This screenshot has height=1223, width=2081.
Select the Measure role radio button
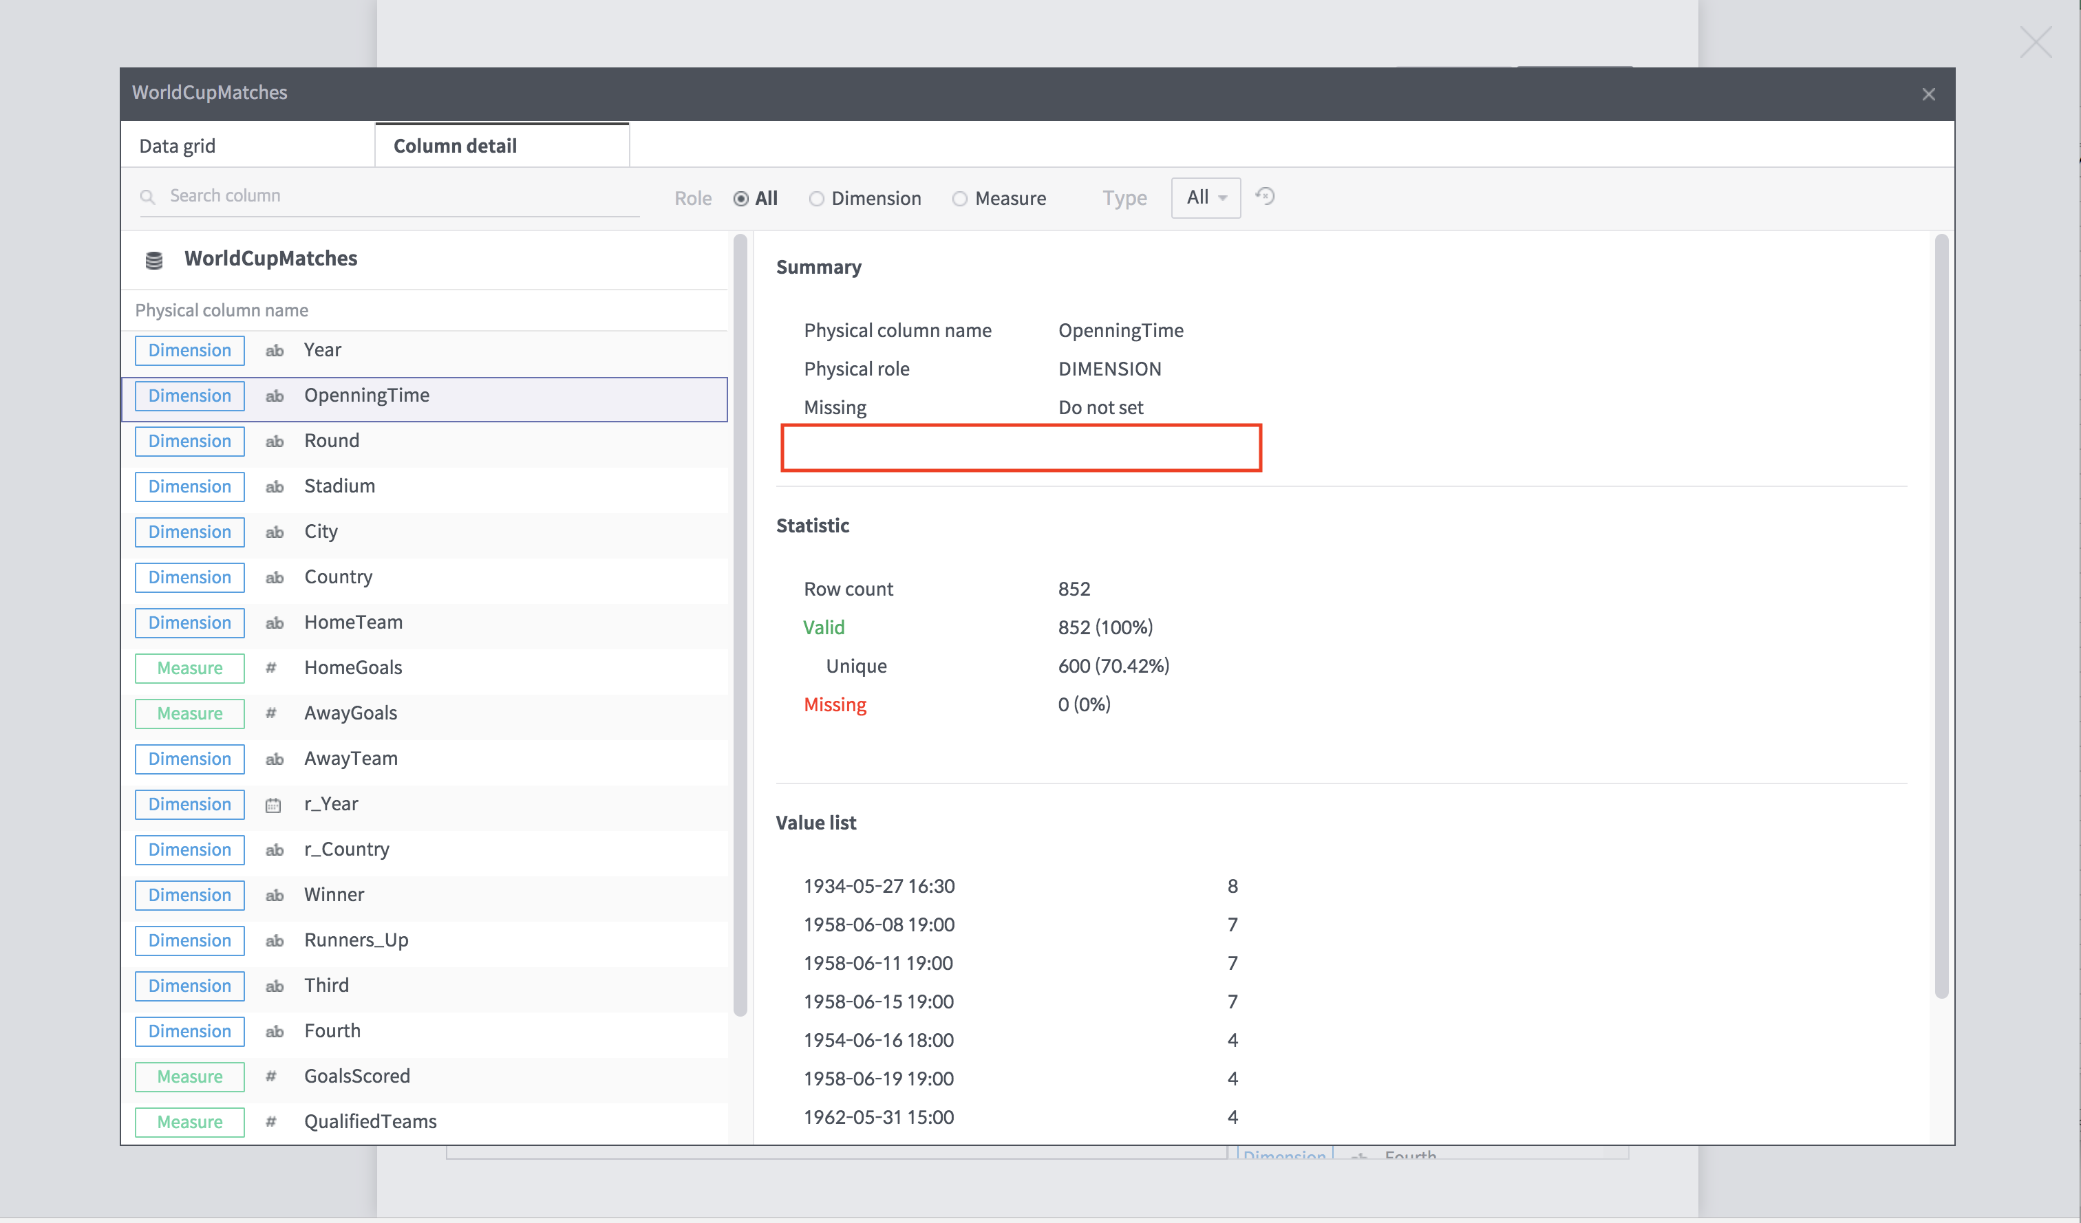coord(959,198)
